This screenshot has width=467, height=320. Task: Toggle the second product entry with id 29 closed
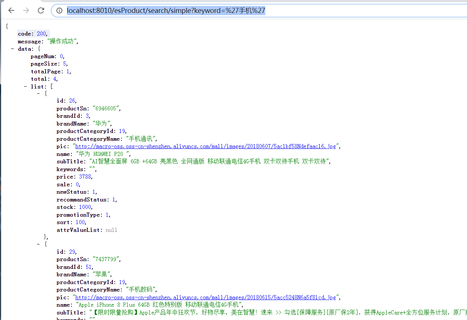click(x=38, y=244)
